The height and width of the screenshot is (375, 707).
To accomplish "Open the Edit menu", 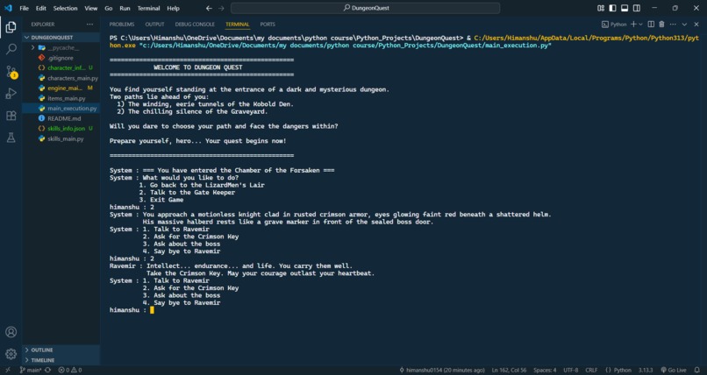I will click(40, 8).
